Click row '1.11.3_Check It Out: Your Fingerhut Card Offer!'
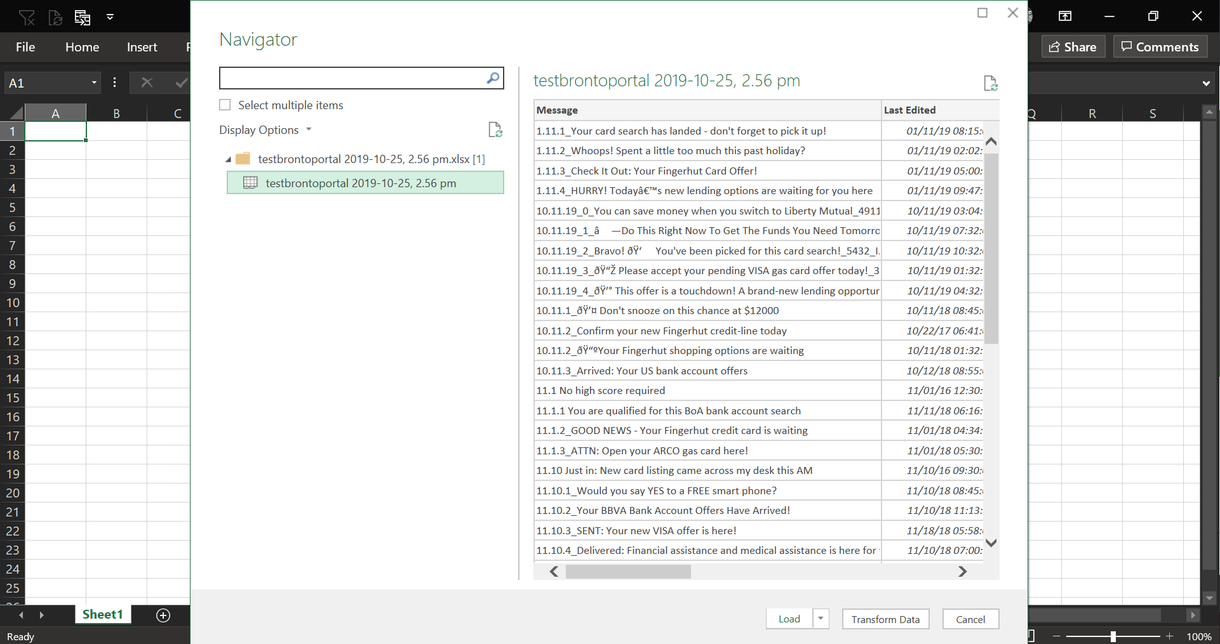1220x644 pixels. tap(707, 171)
